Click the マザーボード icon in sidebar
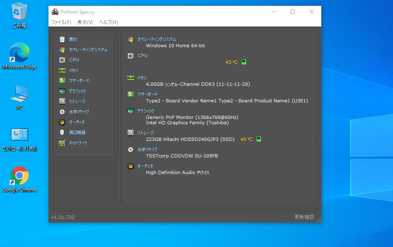Image resolution: width=393 pixels, height=247 pixels. (62, 81)
